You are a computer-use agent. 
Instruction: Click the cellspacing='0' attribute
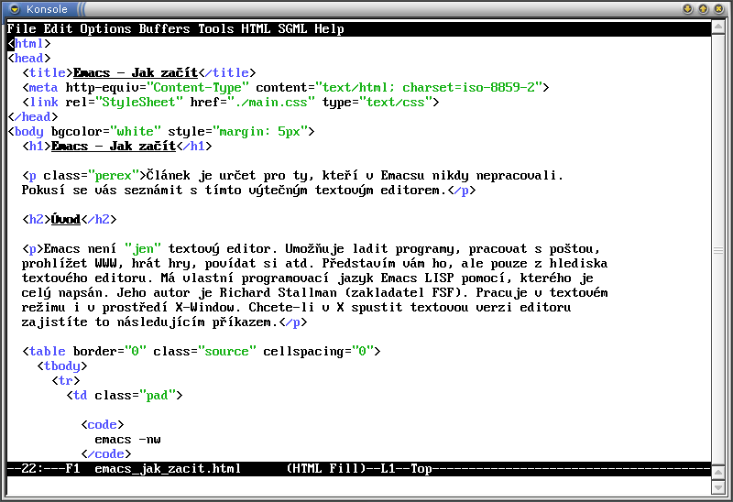(x=318, y=351)
